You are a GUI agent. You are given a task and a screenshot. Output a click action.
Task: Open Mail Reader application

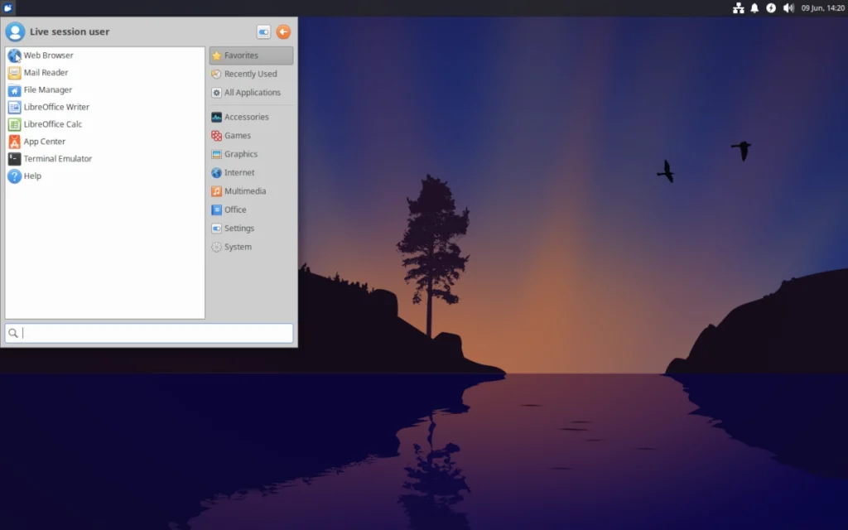pos(105,73)
